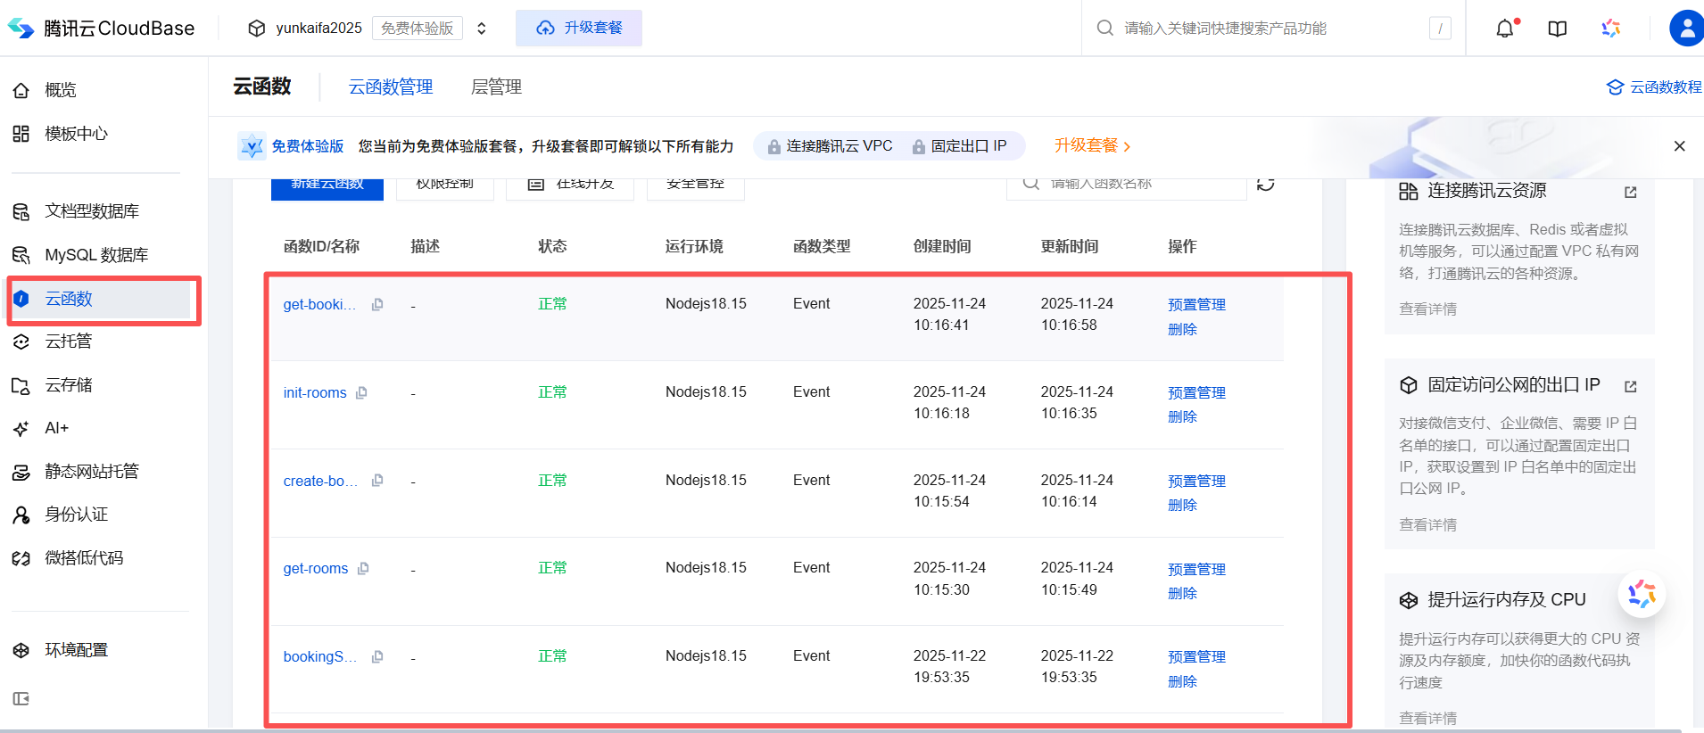Click the search magnifier in top bar
The height and width of the screenshot is (733, 1704).
tap(1104, 28)
